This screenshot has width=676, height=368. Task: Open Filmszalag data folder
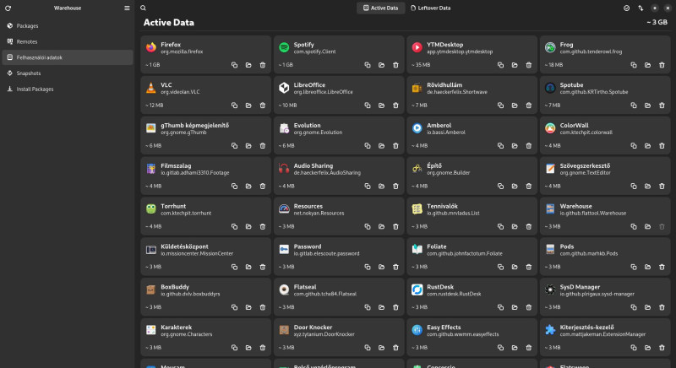248,187
